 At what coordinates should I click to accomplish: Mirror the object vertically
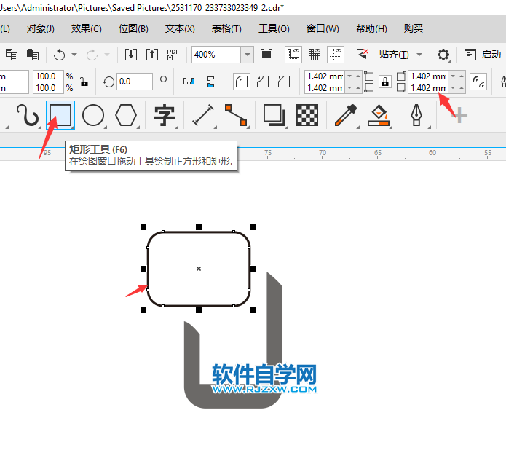210,82
